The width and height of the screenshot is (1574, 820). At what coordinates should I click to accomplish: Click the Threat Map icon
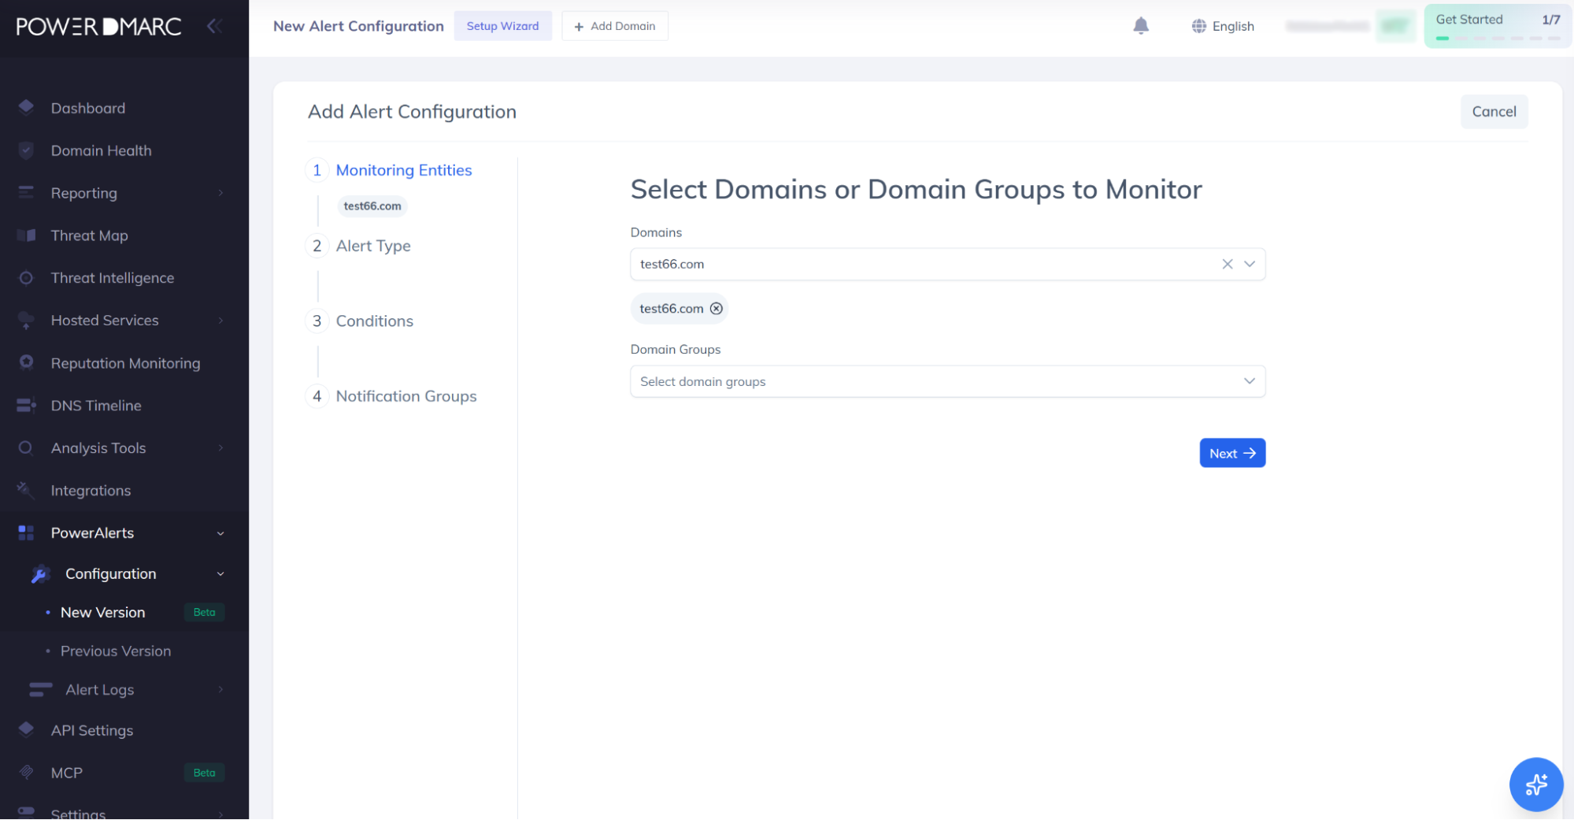point(26,235)
